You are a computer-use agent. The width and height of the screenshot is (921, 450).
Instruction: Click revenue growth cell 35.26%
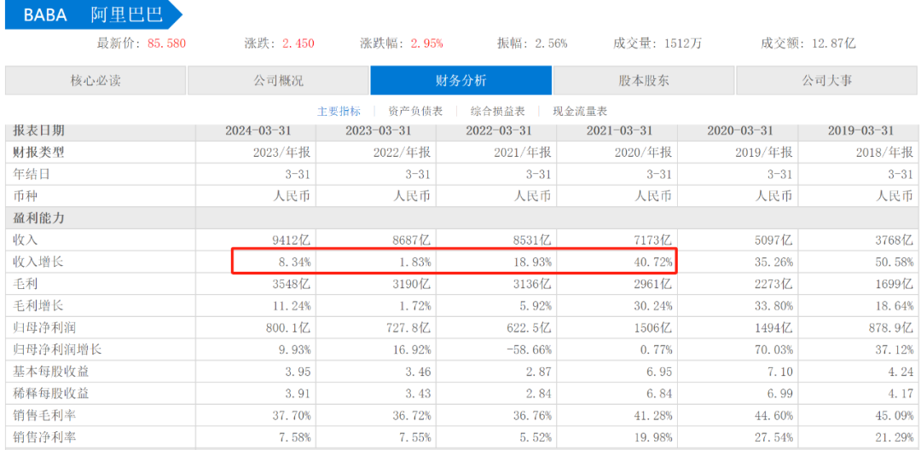point(773,262)
